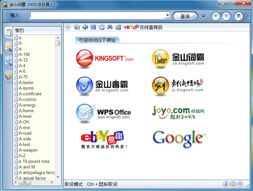
Task: Open the eBay 在线查商品 link
Action: coord(143,27)
